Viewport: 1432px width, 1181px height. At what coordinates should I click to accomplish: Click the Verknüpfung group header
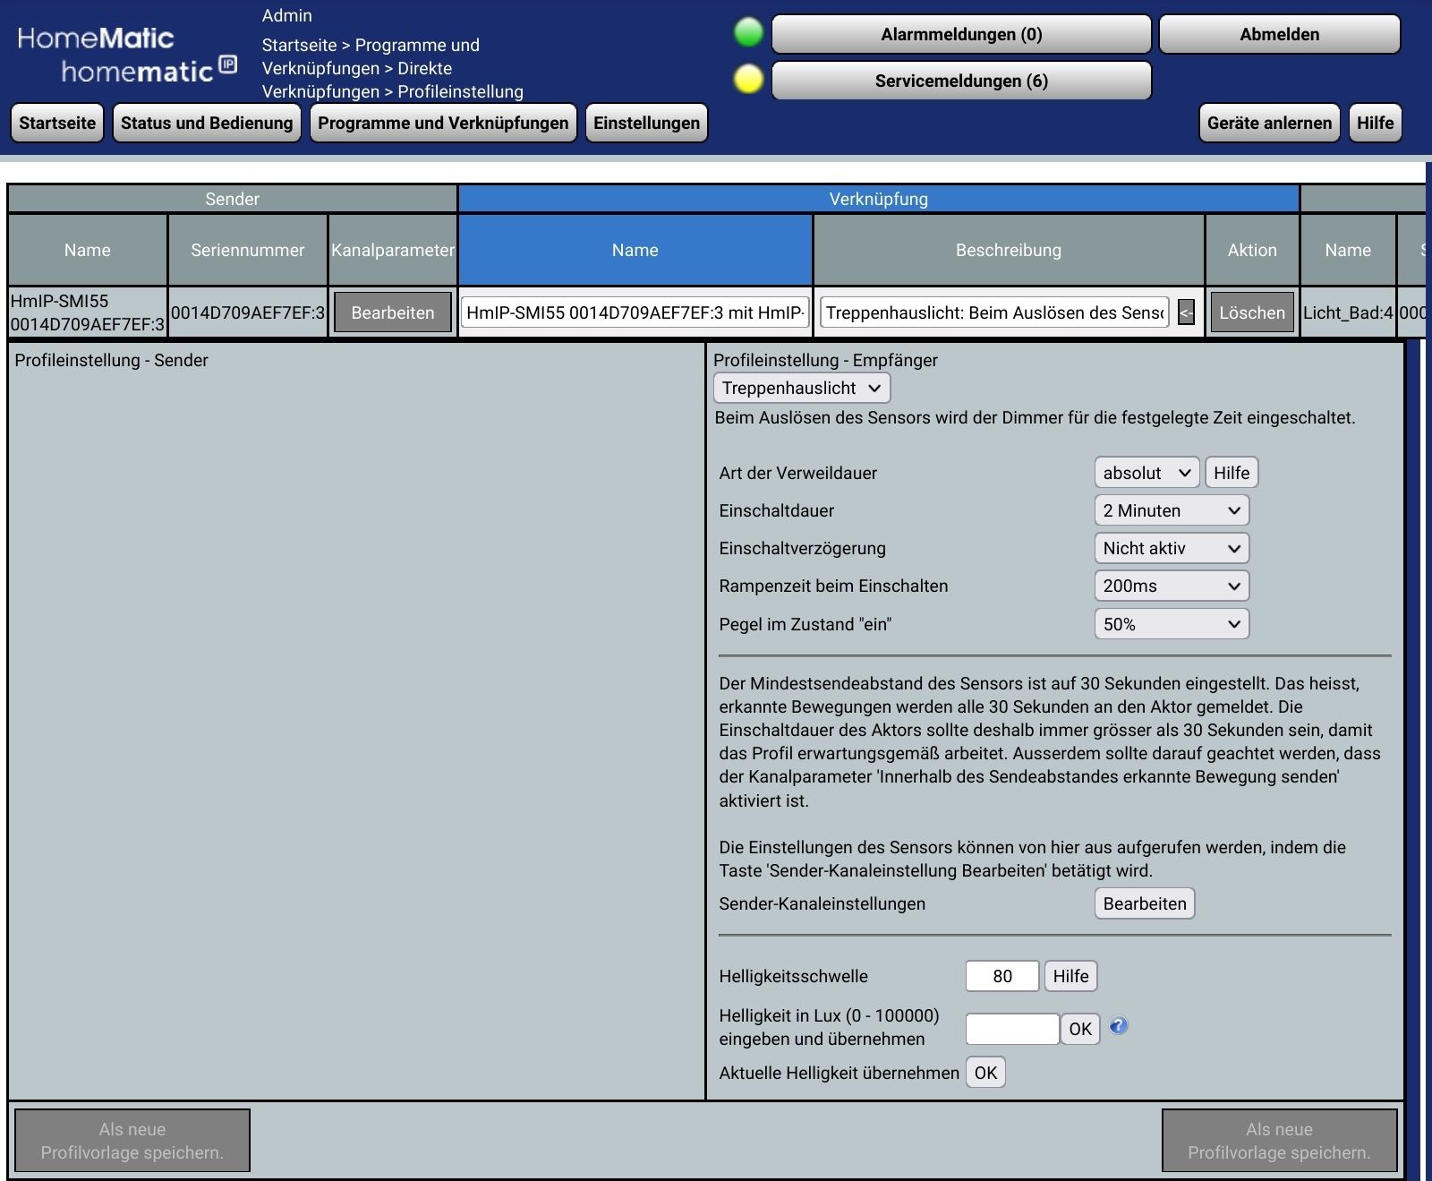[878, 199]
